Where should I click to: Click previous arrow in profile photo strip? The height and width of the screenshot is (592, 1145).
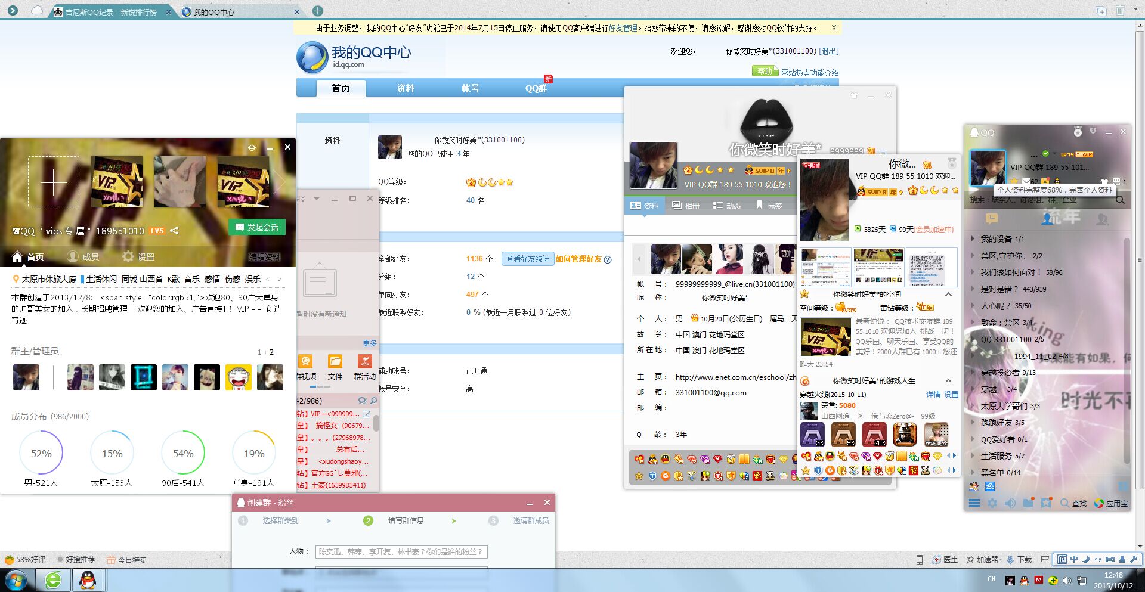(x=639, y=259)
